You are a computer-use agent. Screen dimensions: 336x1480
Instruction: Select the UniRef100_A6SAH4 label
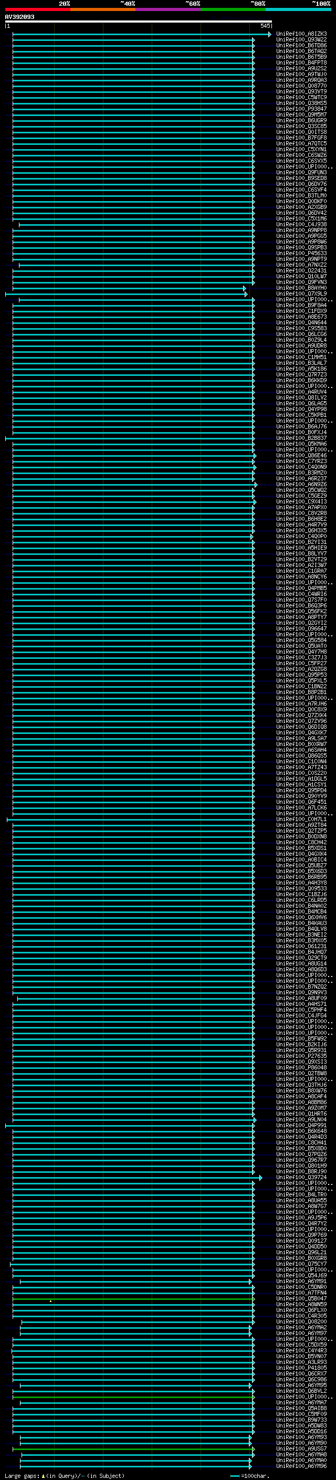click(x=301, y=750)
